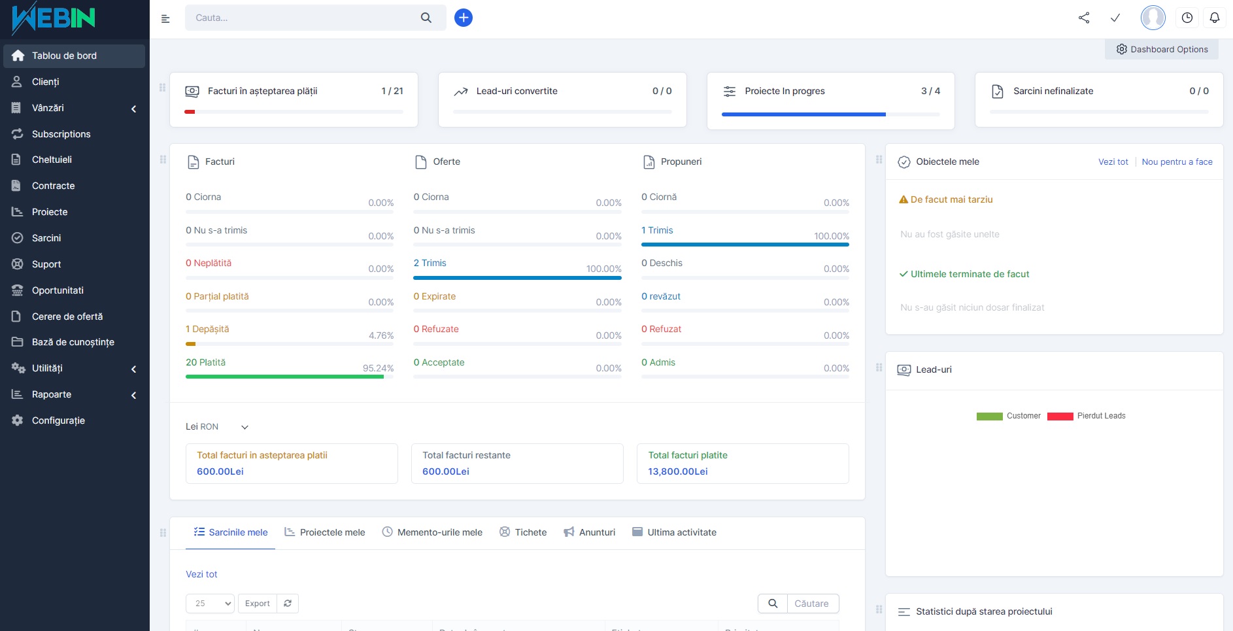Open the Lei RON currency dropdown
This screenshot has width=1233, height=631.
pos(216,427)
